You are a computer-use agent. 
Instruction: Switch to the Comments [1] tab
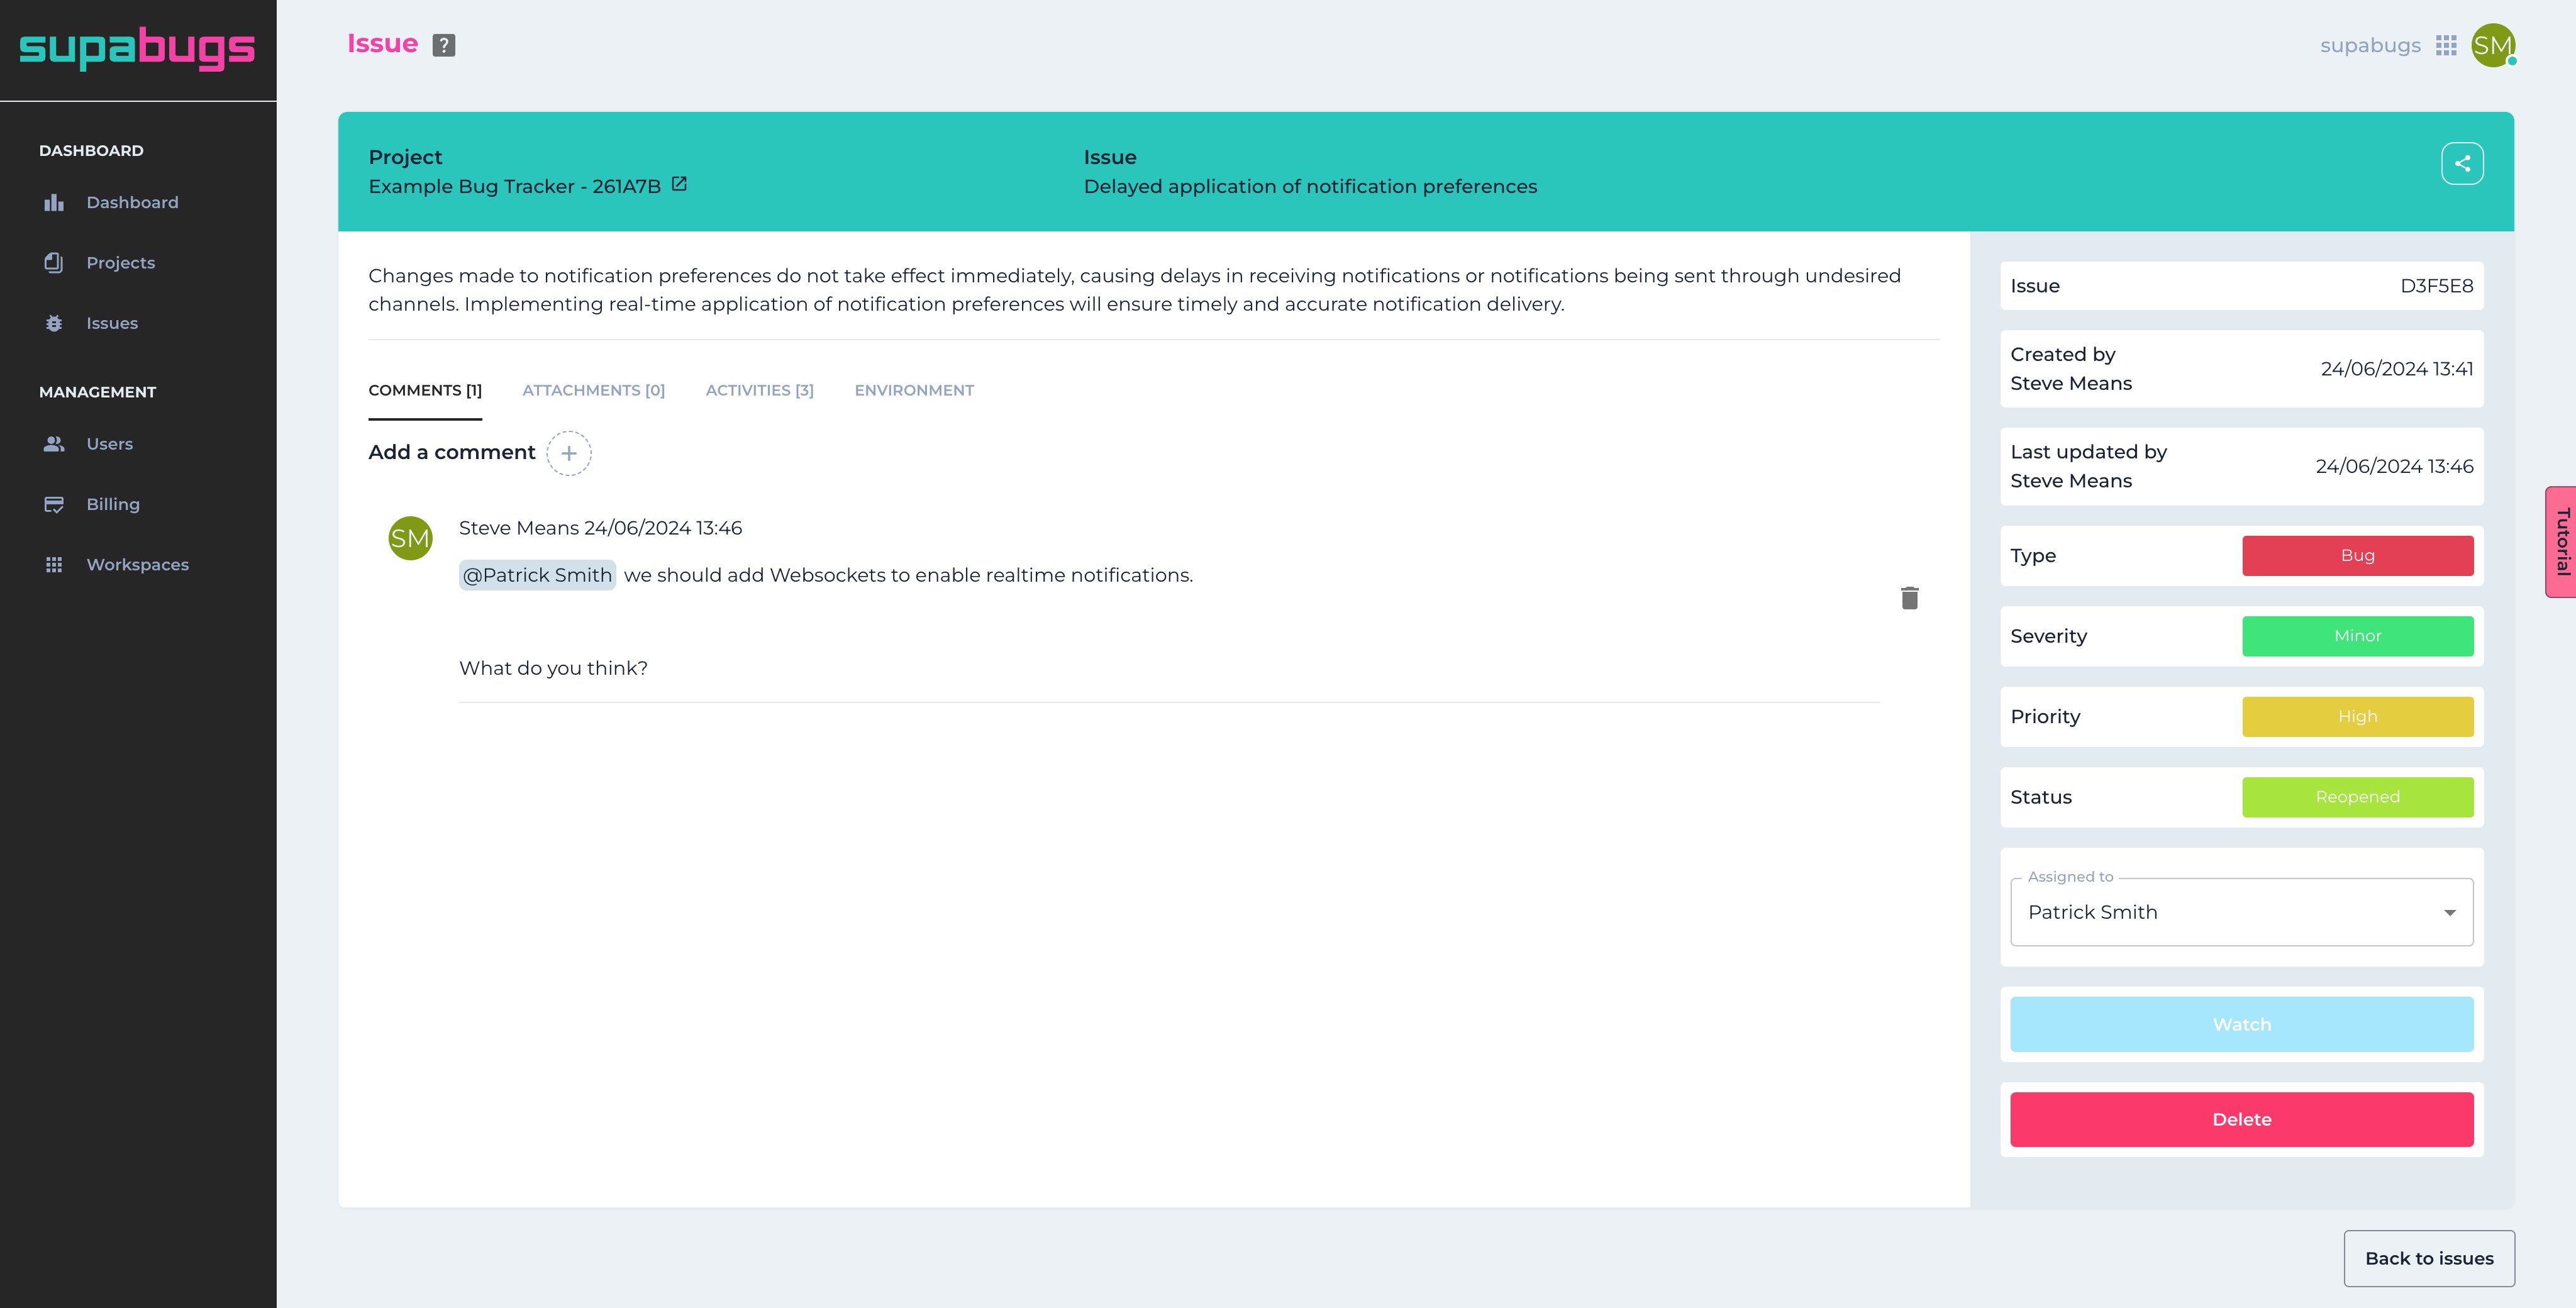(x=425, y=391)
